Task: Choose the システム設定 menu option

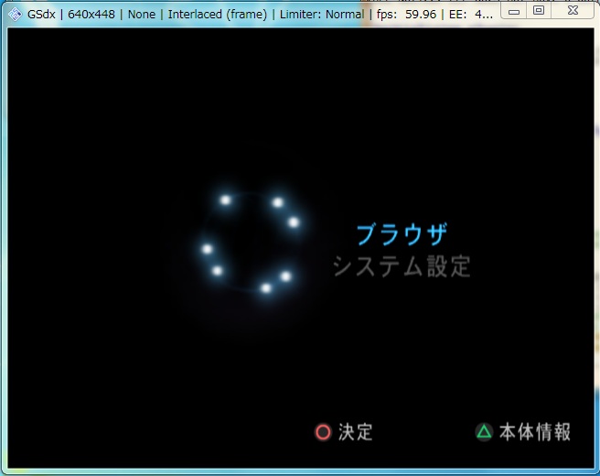Action: (x=402, y=266)
